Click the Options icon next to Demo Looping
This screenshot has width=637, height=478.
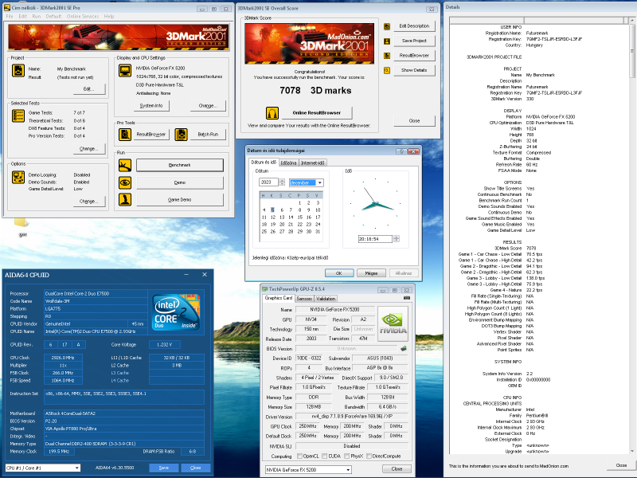[18, 177]
